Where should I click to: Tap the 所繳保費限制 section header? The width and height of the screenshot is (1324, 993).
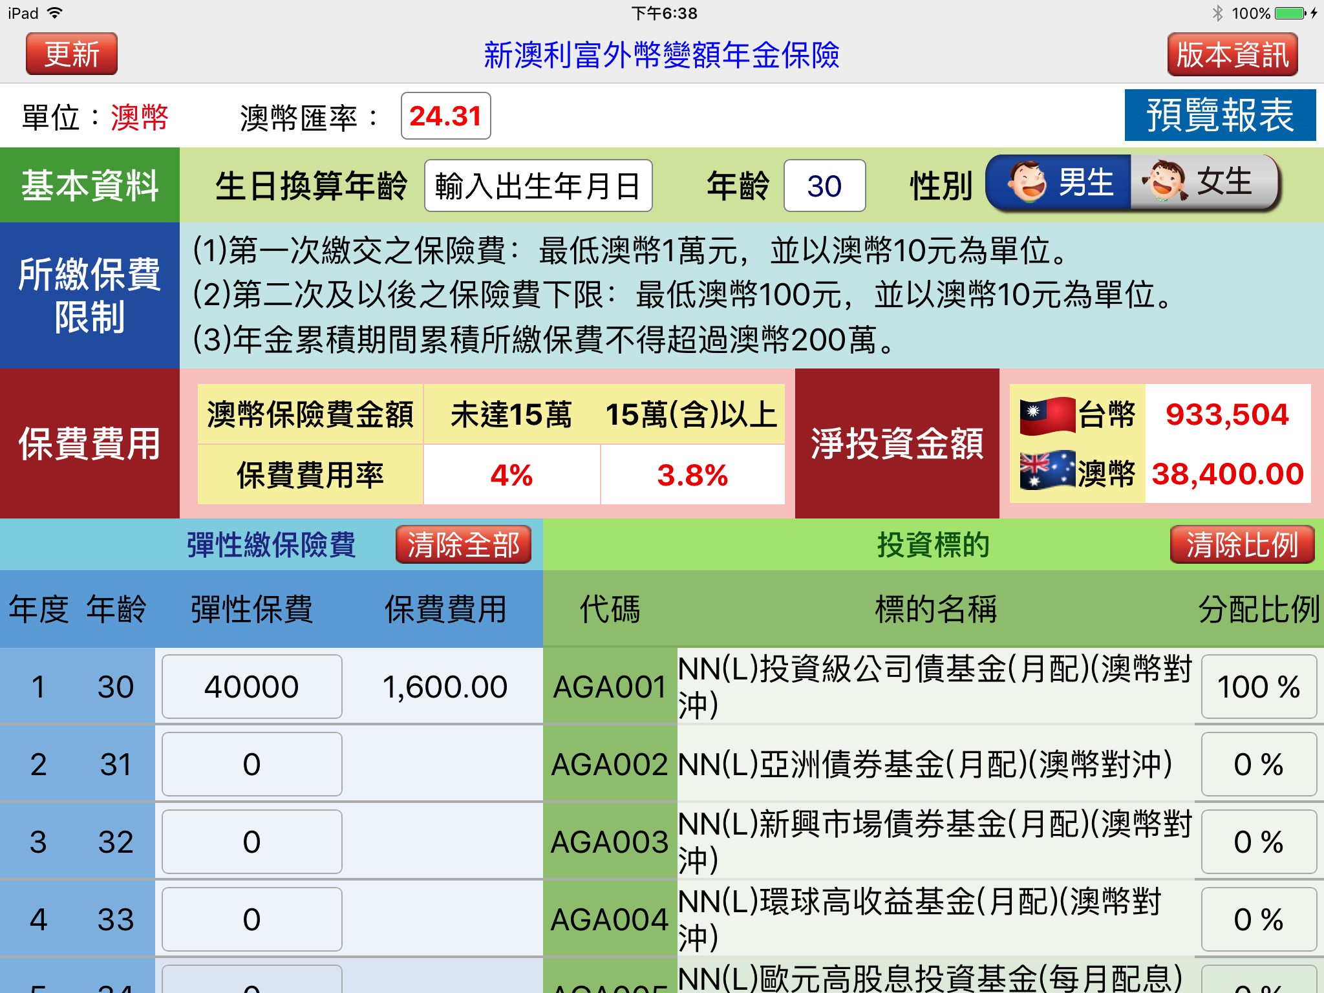[x=90, y=295]
